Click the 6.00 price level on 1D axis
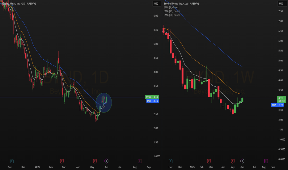Screen dimensions: 288x170 tap(156, 16)
